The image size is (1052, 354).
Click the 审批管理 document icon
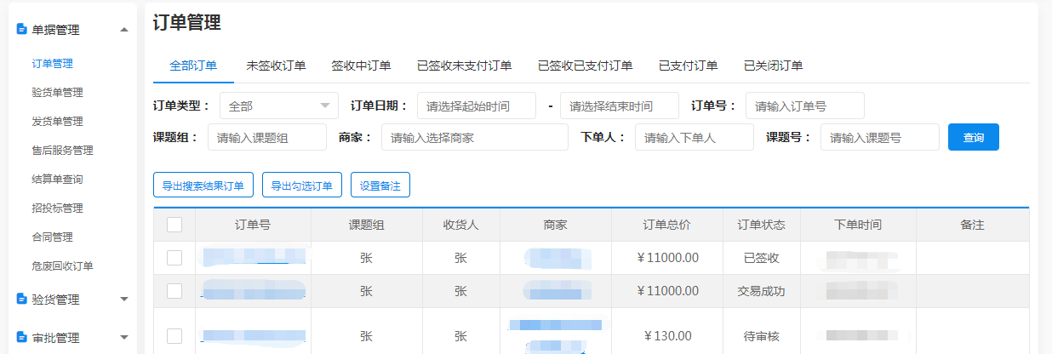(22, 338)
